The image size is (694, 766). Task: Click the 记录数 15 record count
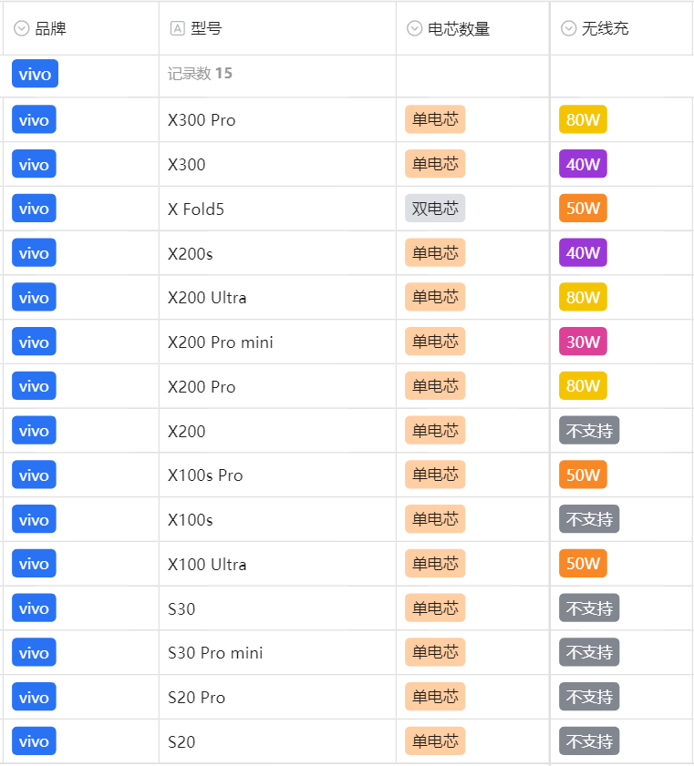[x=200, y=74]
